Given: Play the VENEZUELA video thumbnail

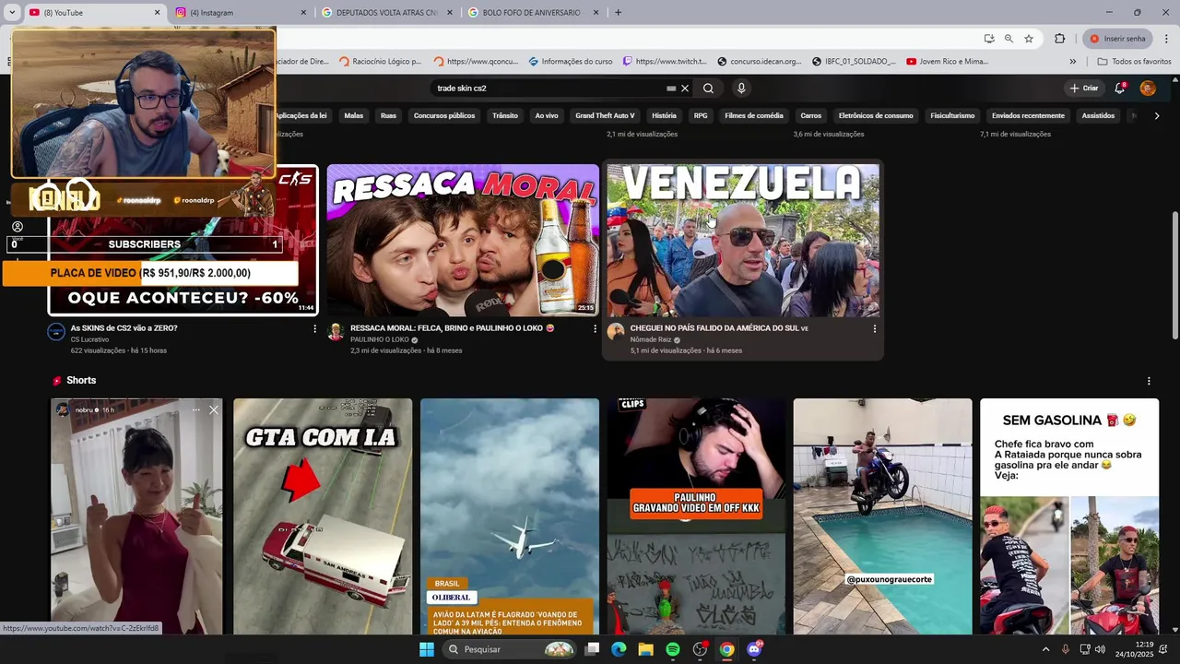Looking at the screenshot, I should point(743,241).
